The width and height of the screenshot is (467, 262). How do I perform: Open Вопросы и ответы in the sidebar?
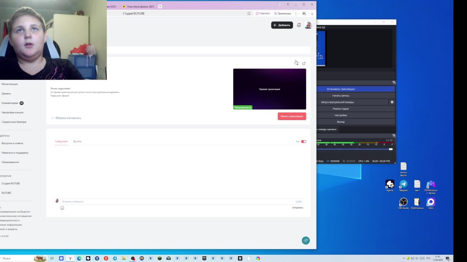point(12,143)
